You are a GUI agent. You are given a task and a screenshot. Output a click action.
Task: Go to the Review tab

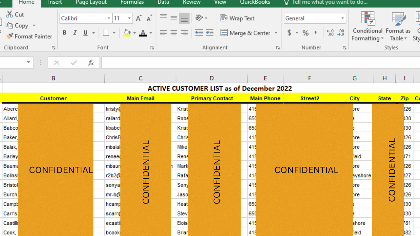click(192, 2)
